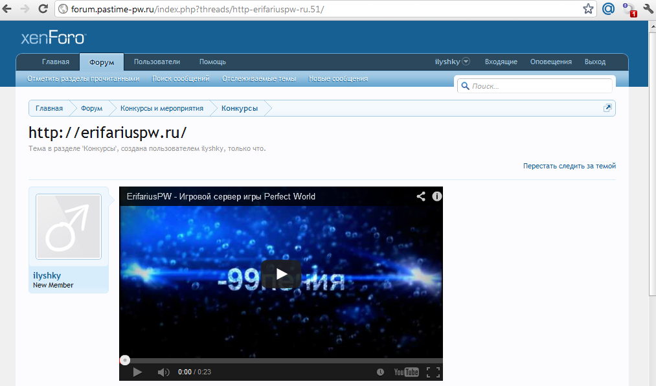Click Конкурсы breadcrumb

(240, 108)
